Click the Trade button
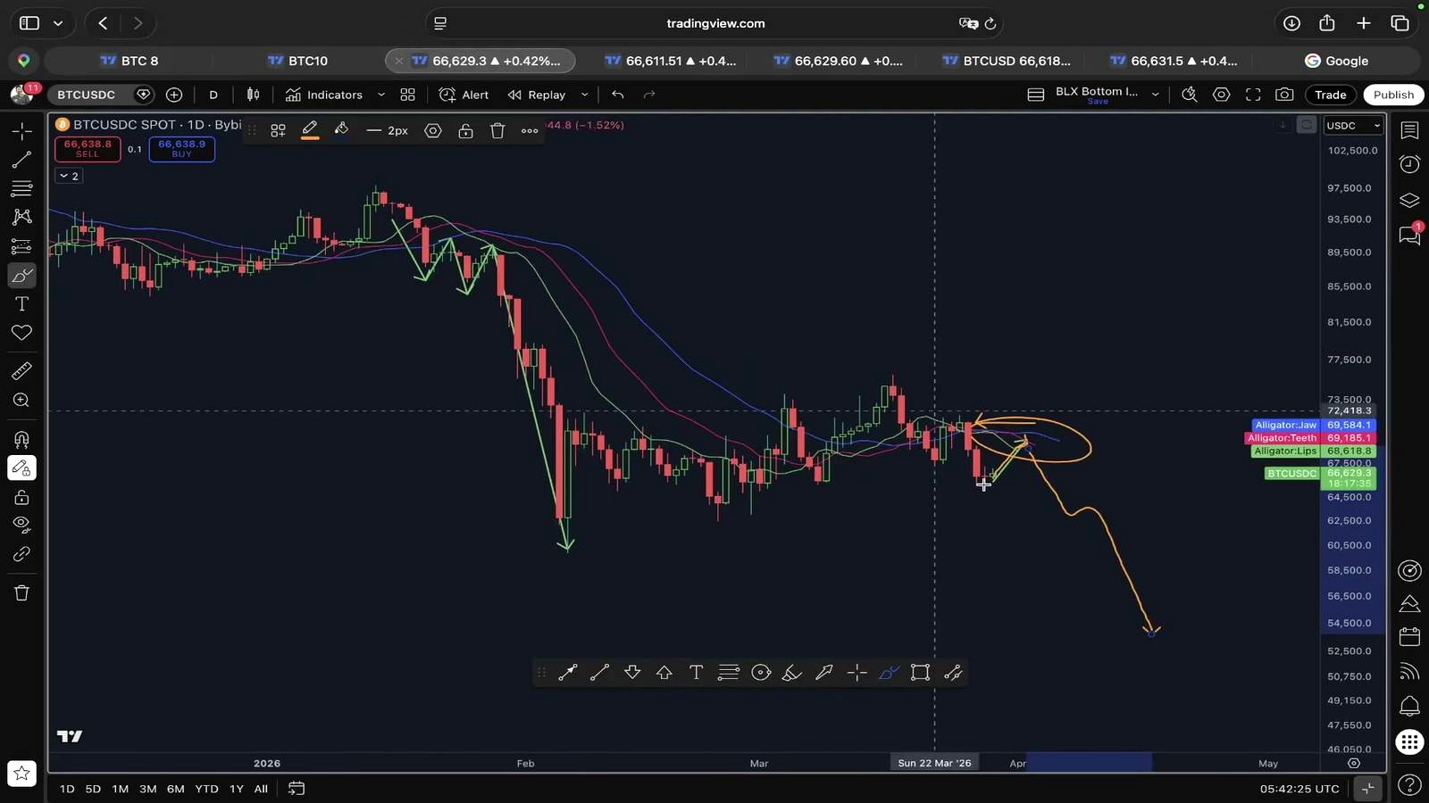Image resolution: width=1429 pixels, height=803 pixels. tap(1330, 95)
